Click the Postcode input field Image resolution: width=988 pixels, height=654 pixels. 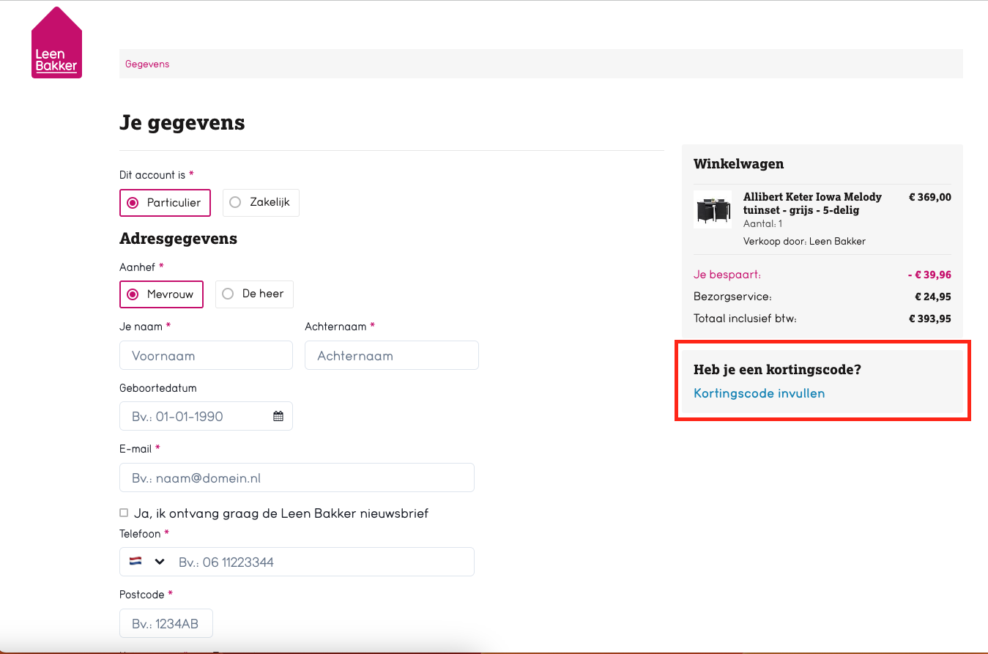pos(166,623)
